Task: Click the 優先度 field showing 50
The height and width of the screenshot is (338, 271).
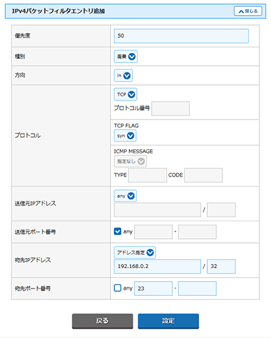Action: pyautogui.click(x=181, y=36)
